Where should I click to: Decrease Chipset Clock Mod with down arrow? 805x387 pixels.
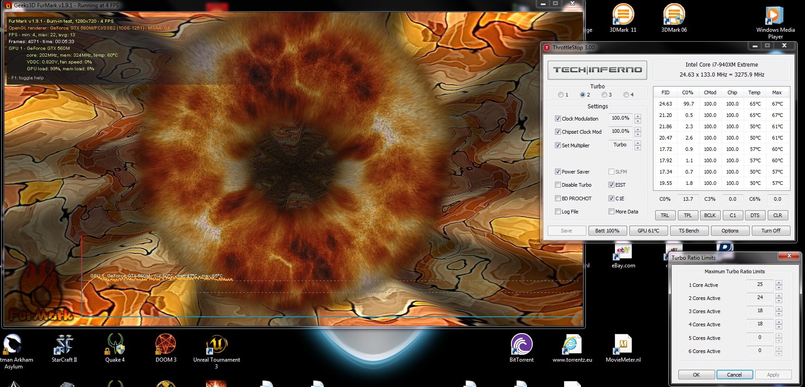click(x=638, y=134)
